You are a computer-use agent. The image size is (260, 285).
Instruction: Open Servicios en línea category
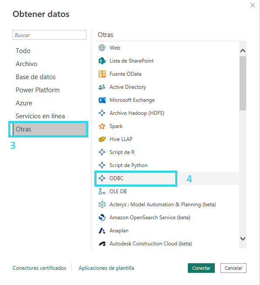point(40,116)
